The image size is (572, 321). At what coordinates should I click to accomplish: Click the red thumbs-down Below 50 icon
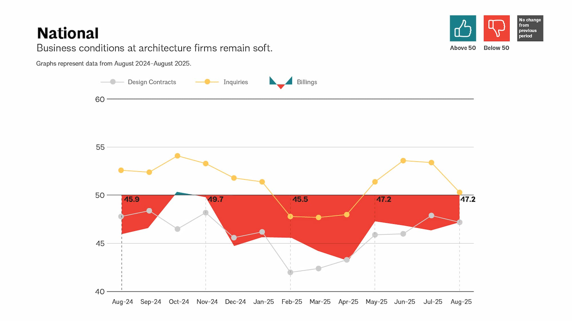(496, 28)
